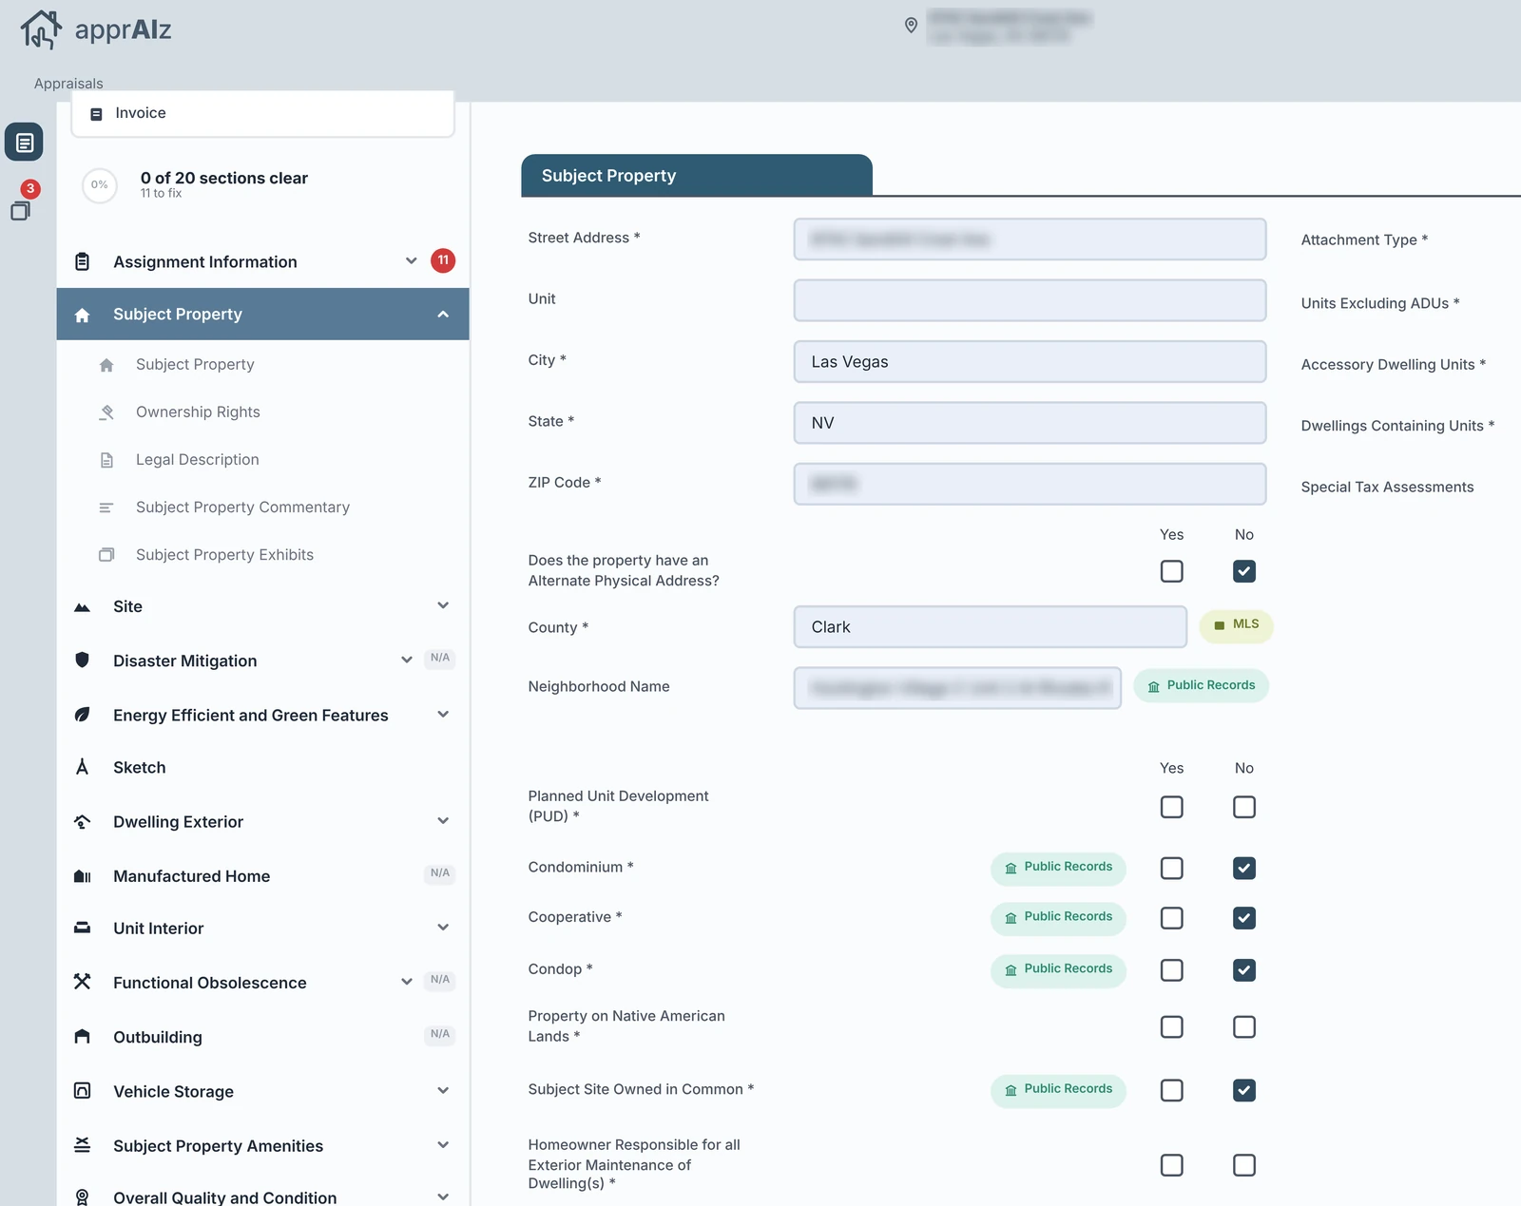Uncheck No for Alternate Physical Address

pyautogui.click(x=1244, y=571)
